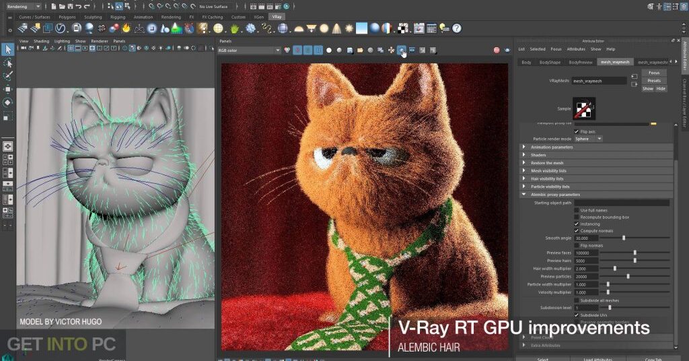Activate the Move tool in toolbox

point(7,90)
